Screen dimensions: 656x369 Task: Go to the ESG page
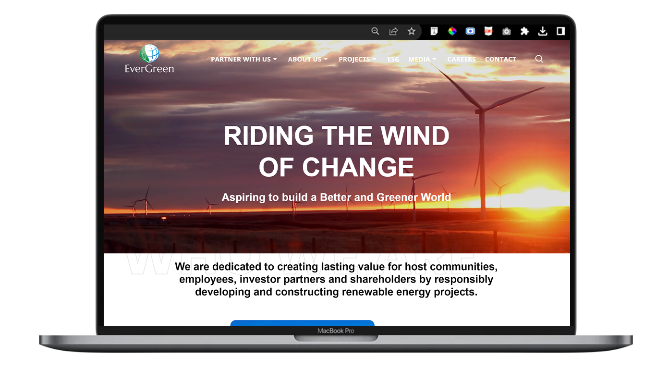pyautogui.click(x=393, y=59)
